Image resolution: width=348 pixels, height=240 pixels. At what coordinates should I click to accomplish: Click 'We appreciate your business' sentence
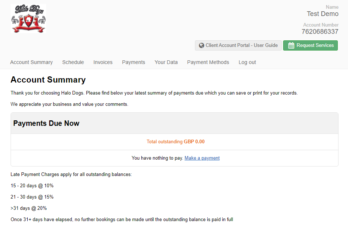(70, 104)
